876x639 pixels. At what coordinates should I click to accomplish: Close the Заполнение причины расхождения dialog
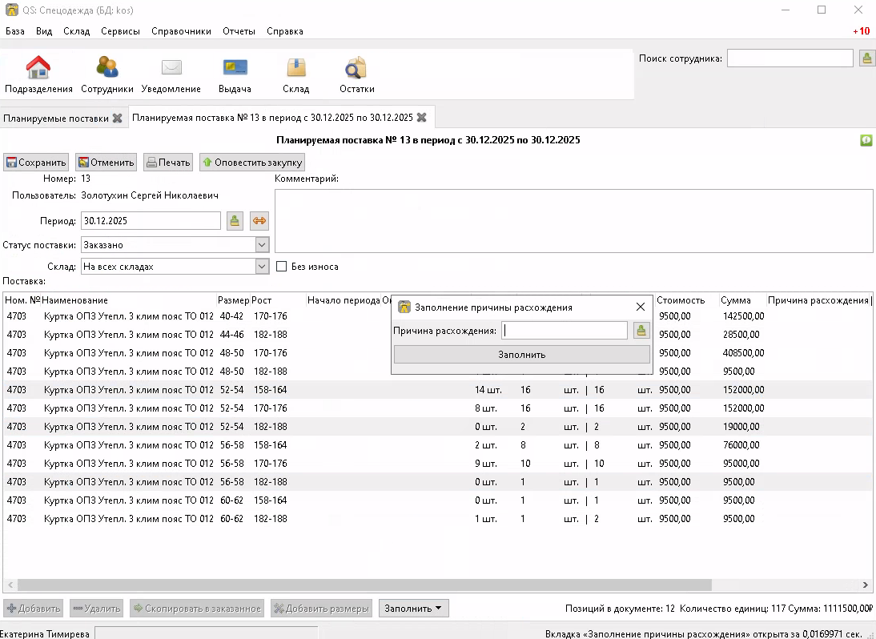(640, 307)
